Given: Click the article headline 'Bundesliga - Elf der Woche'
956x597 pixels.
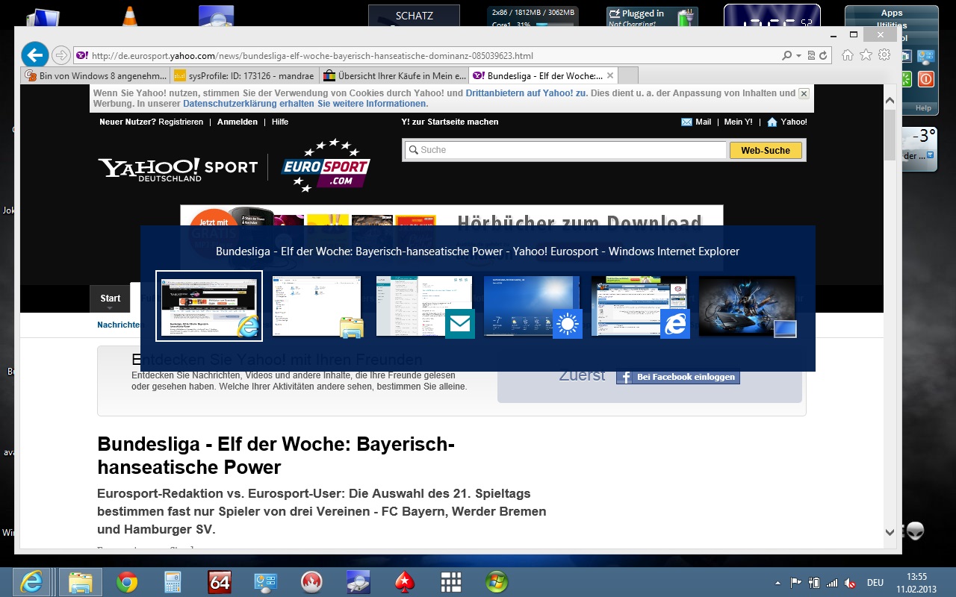Looking at the screenshot, I should click(x=276, y=455).
